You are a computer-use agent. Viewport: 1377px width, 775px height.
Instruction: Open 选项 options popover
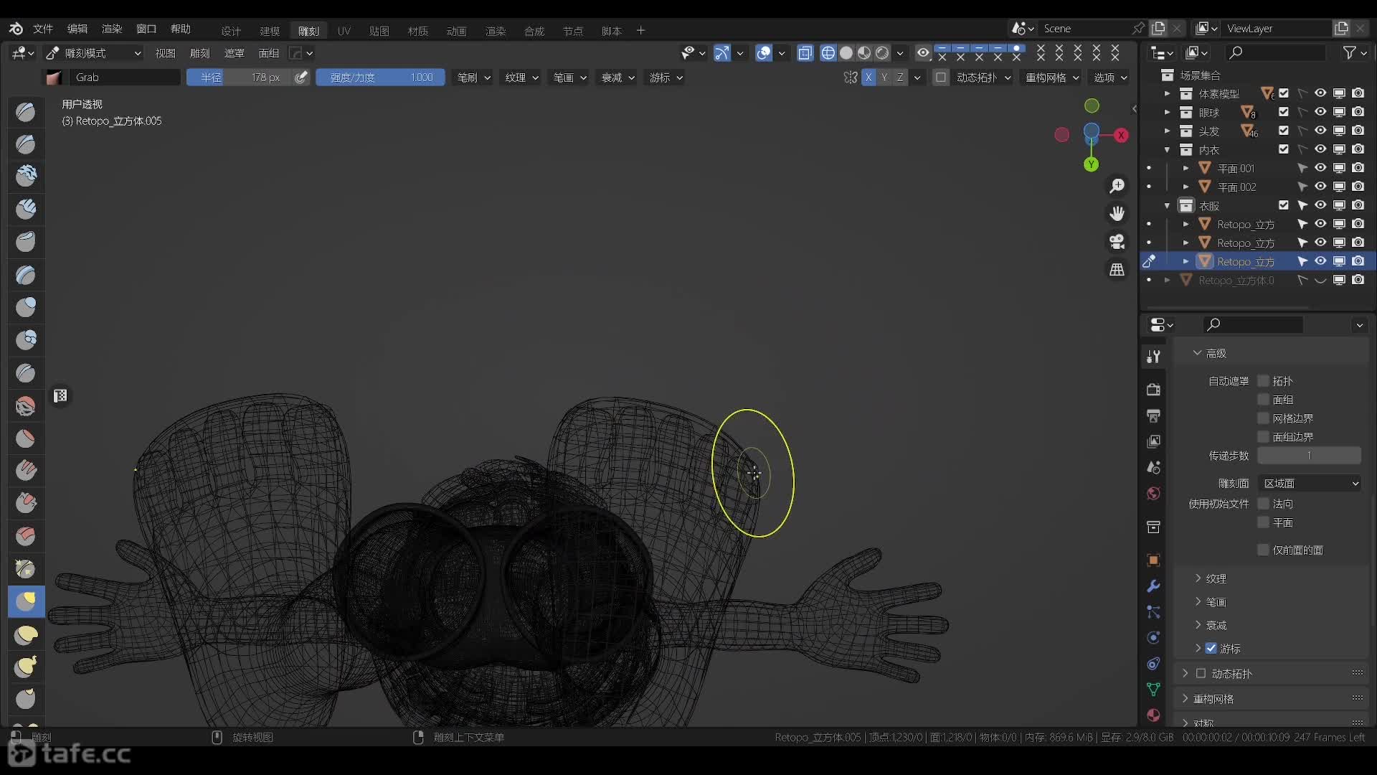coord(1109,77)
